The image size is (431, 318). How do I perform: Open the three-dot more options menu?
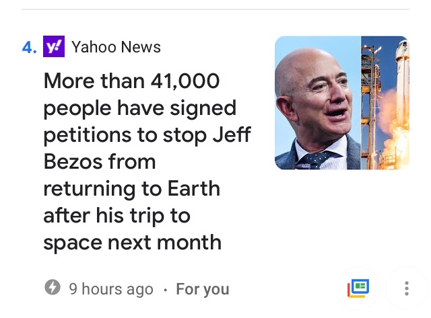point(407,288)
